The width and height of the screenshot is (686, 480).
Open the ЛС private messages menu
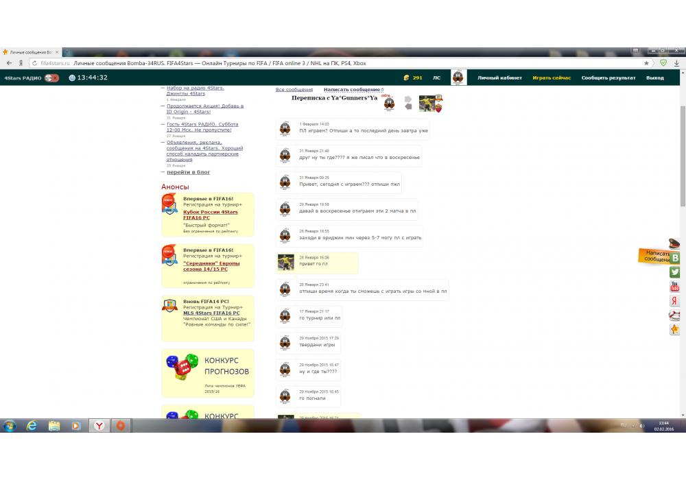pyautogui.click(x=436, y=77)
